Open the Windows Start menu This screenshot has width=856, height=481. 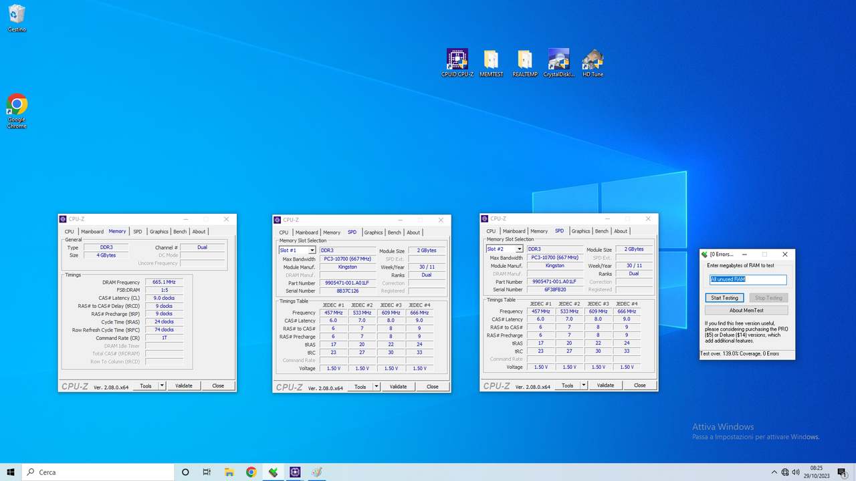pyautogui.click(x=11, y=472)
